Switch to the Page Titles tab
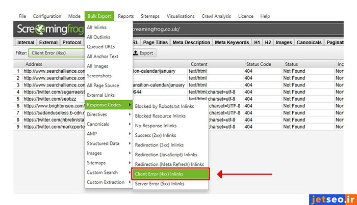Image resolution: width=357 pixels, height=205 pixels. [154, 42]
